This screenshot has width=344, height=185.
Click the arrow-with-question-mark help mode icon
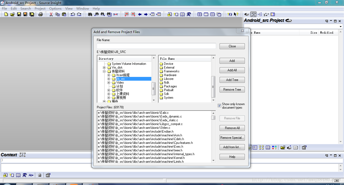pyautogui.click(x=236, y=14)
